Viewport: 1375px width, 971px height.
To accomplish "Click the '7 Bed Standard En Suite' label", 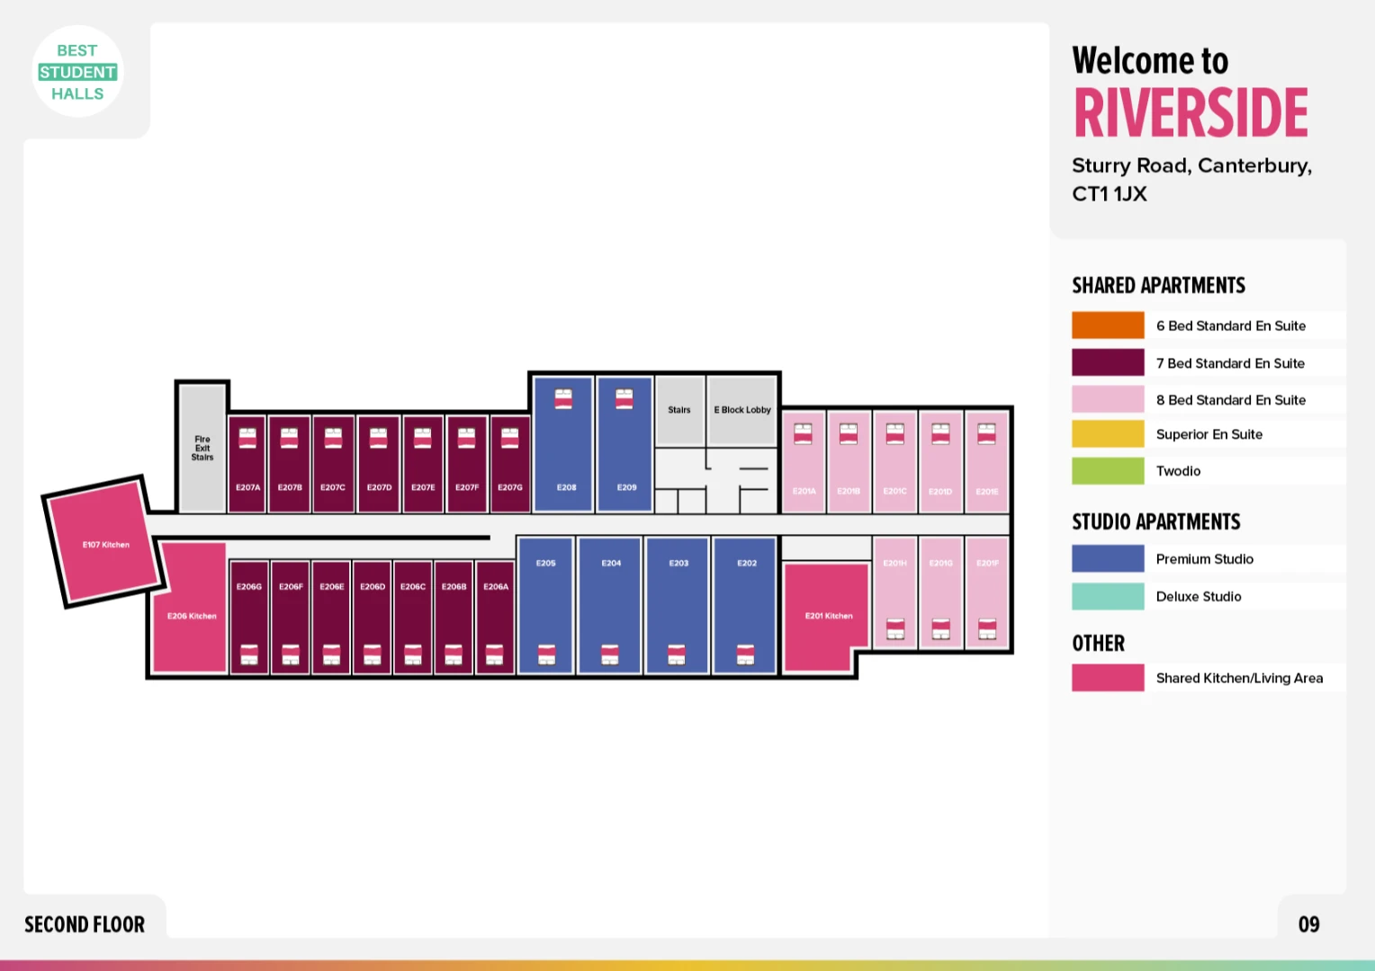I will pyautogui.click(x=1230, y=363).
